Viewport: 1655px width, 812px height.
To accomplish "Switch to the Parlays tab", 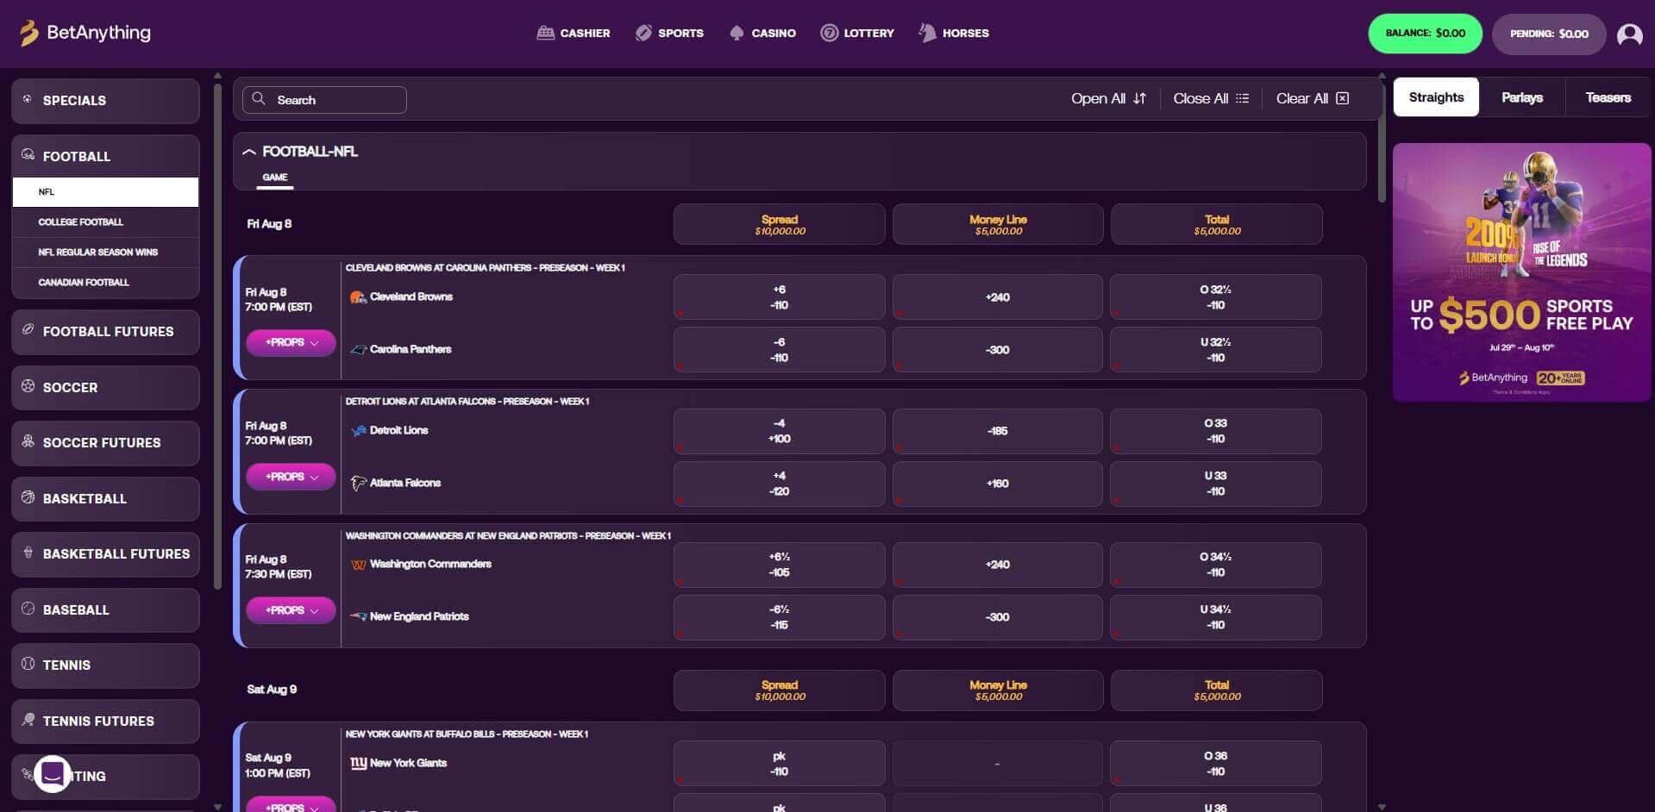I will (1521, 97).
